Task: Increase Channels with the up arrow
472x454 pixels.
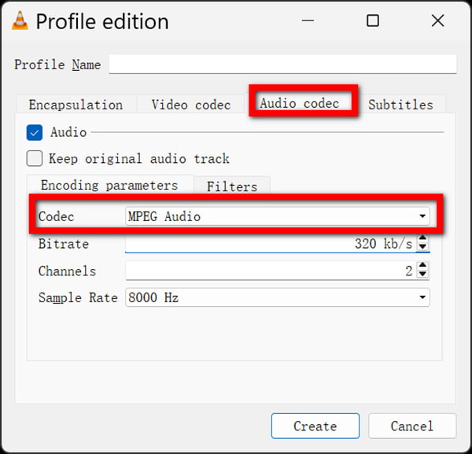Action: click(x=423, y=265)
